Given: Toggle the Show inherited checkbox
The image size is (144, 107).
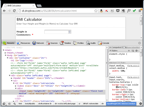Looking at the screenshot, I should 124,47.
